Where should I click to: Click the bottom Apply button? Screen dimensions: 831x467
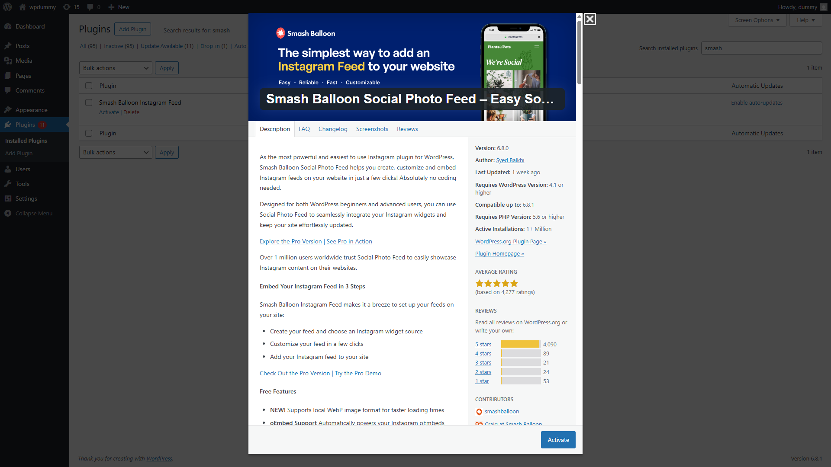pyautogui.click(x=167, y=152)
